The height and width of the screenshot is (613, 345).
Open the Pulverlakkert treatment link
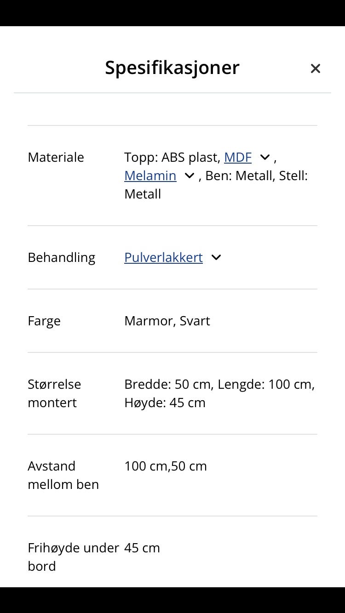pos(163,258)
